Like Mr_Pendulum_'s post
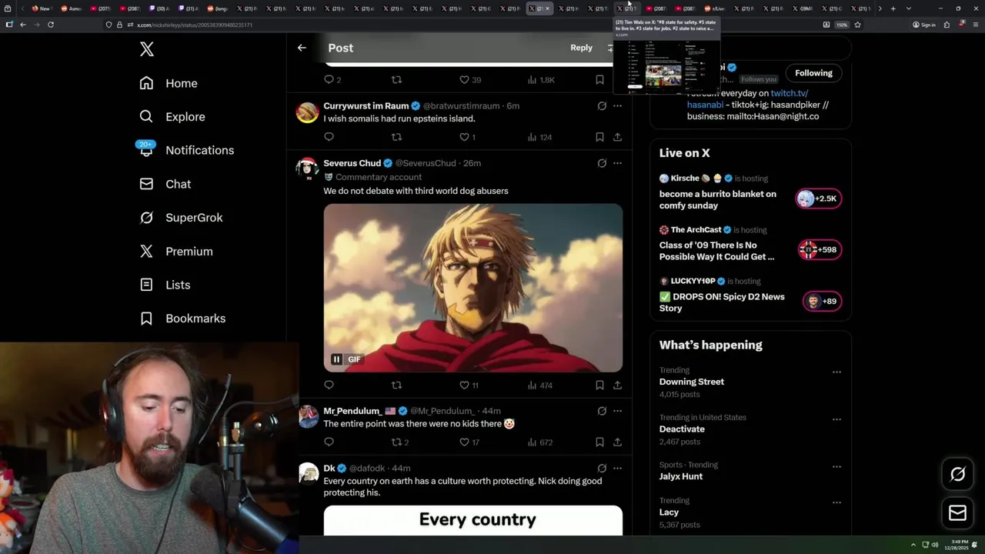The image size is (985, 554). [469, 442]
